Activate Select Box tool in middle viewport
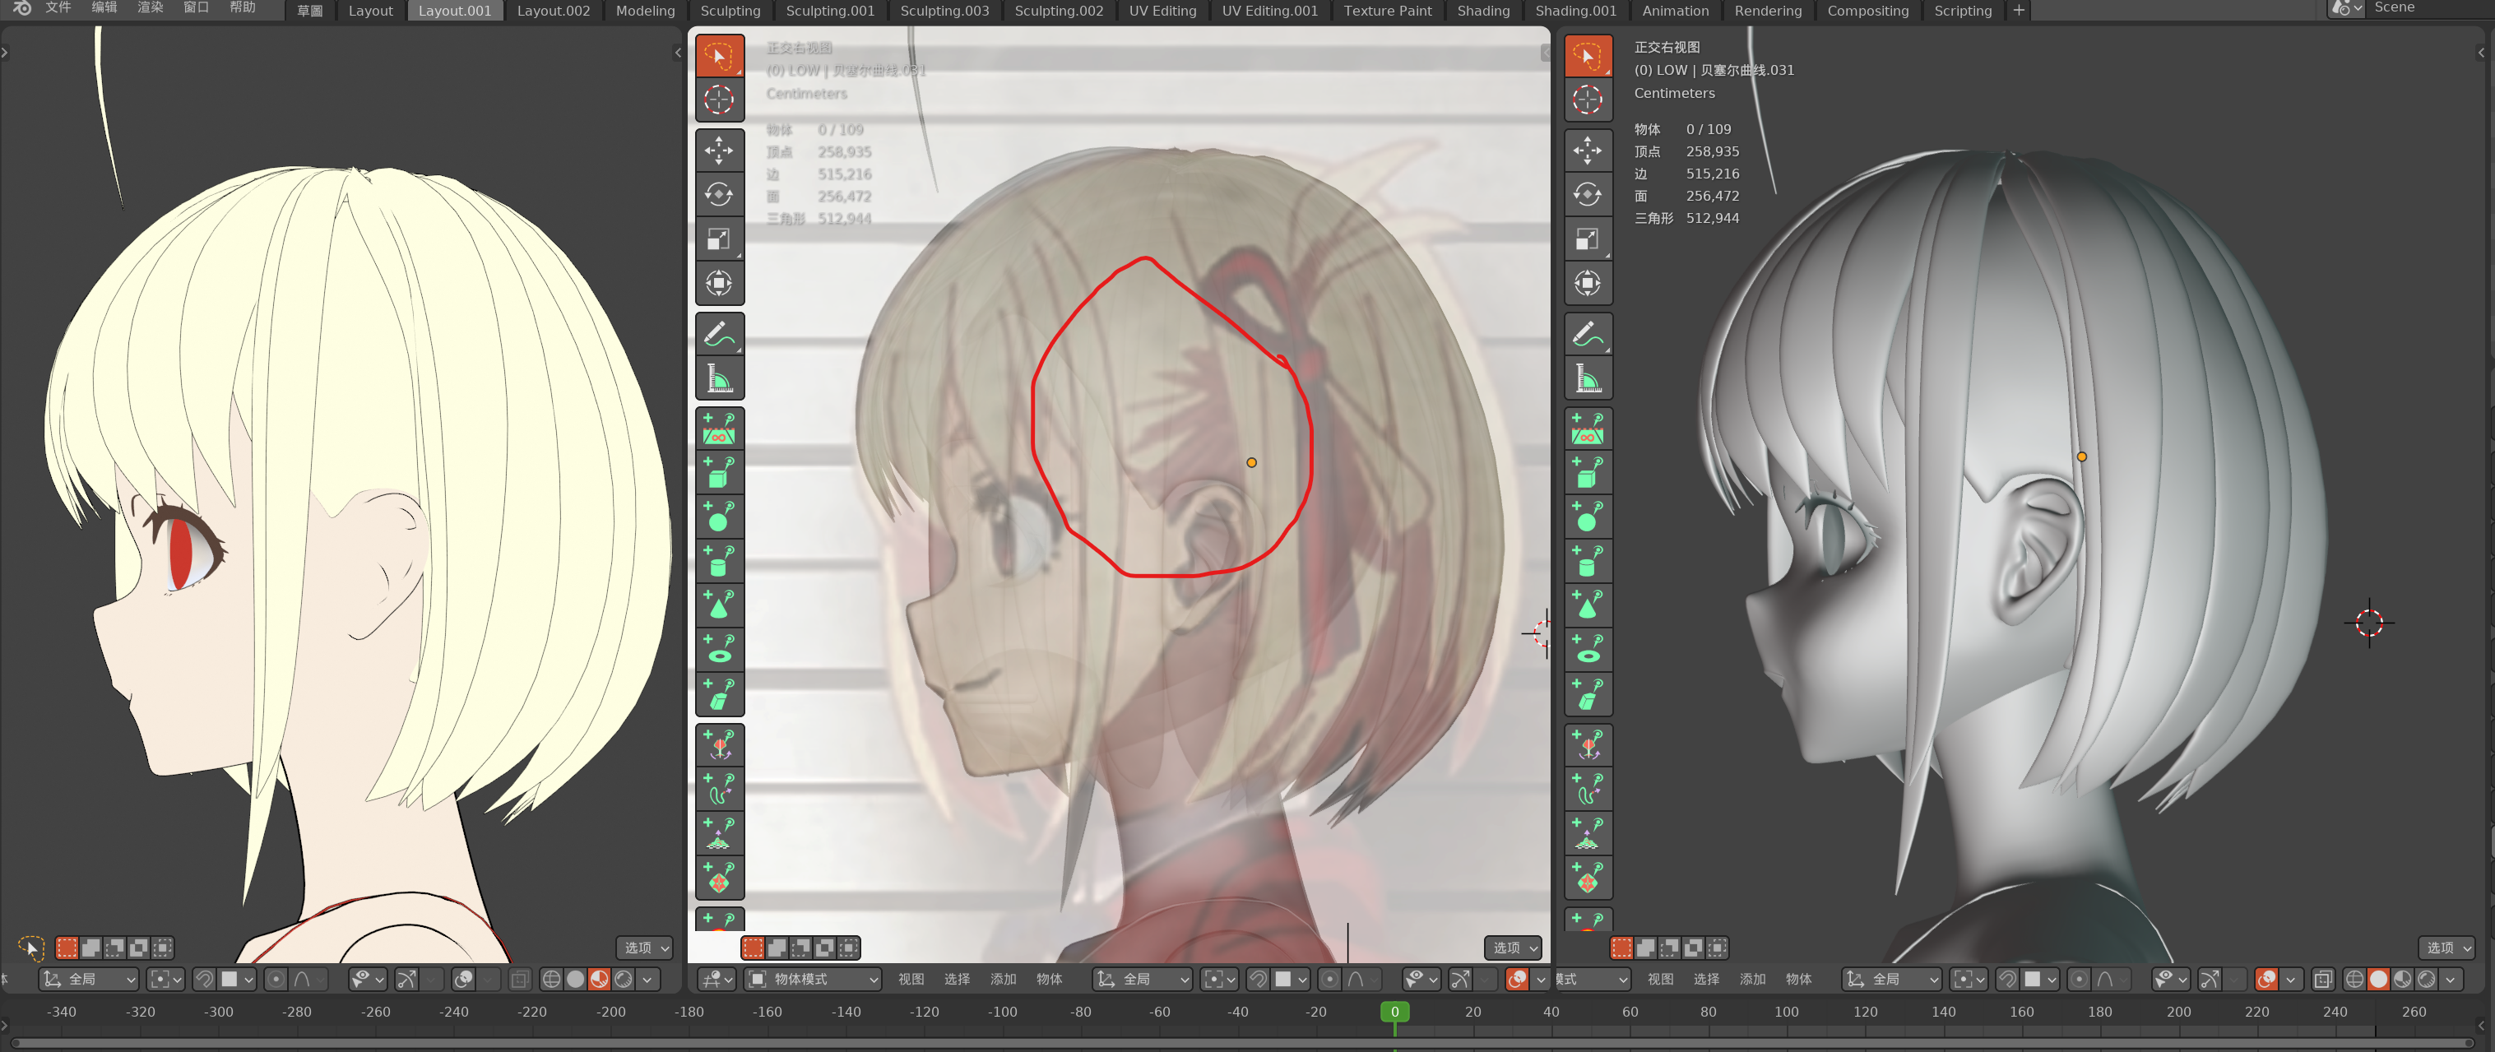The image size is (2495, 1052). click(x=719, y=56)
